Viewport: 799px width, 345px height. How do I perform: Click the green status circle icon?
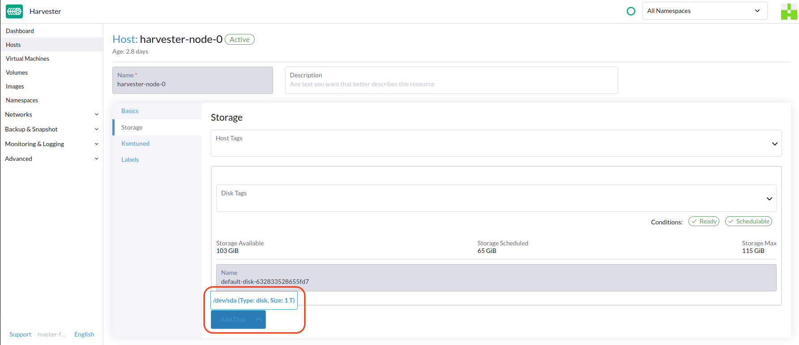coord(631,11)
